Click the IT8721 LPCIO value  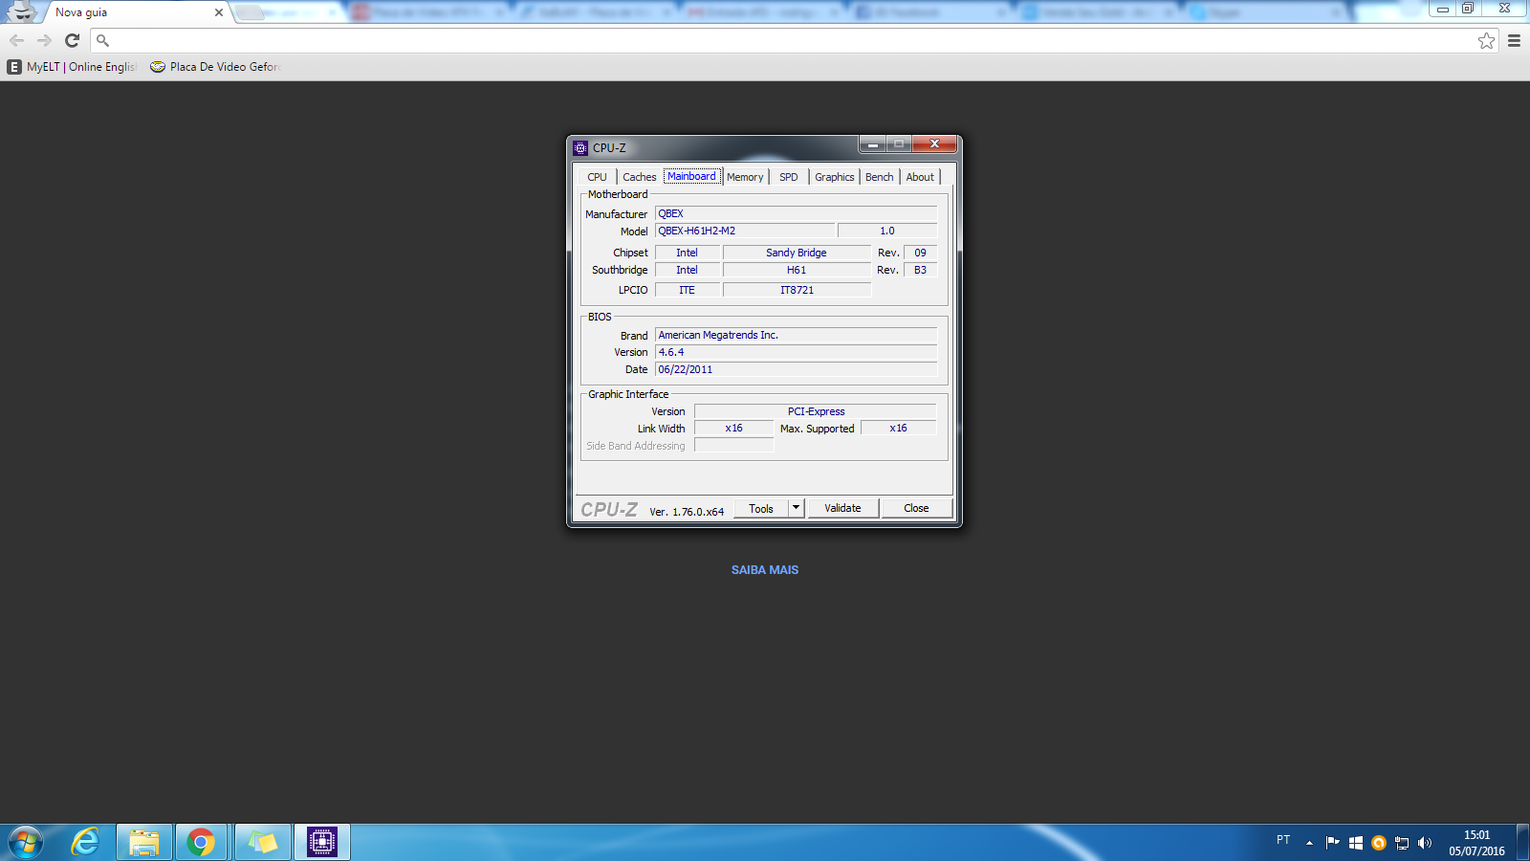click(797, 290)
